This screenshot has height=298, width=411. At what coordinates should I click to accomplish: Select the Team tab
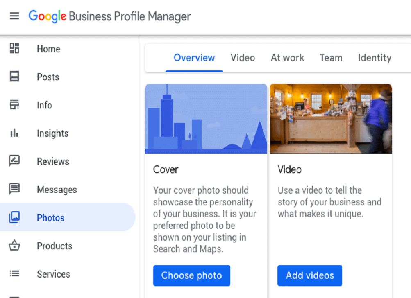click(x=331, y=58)
